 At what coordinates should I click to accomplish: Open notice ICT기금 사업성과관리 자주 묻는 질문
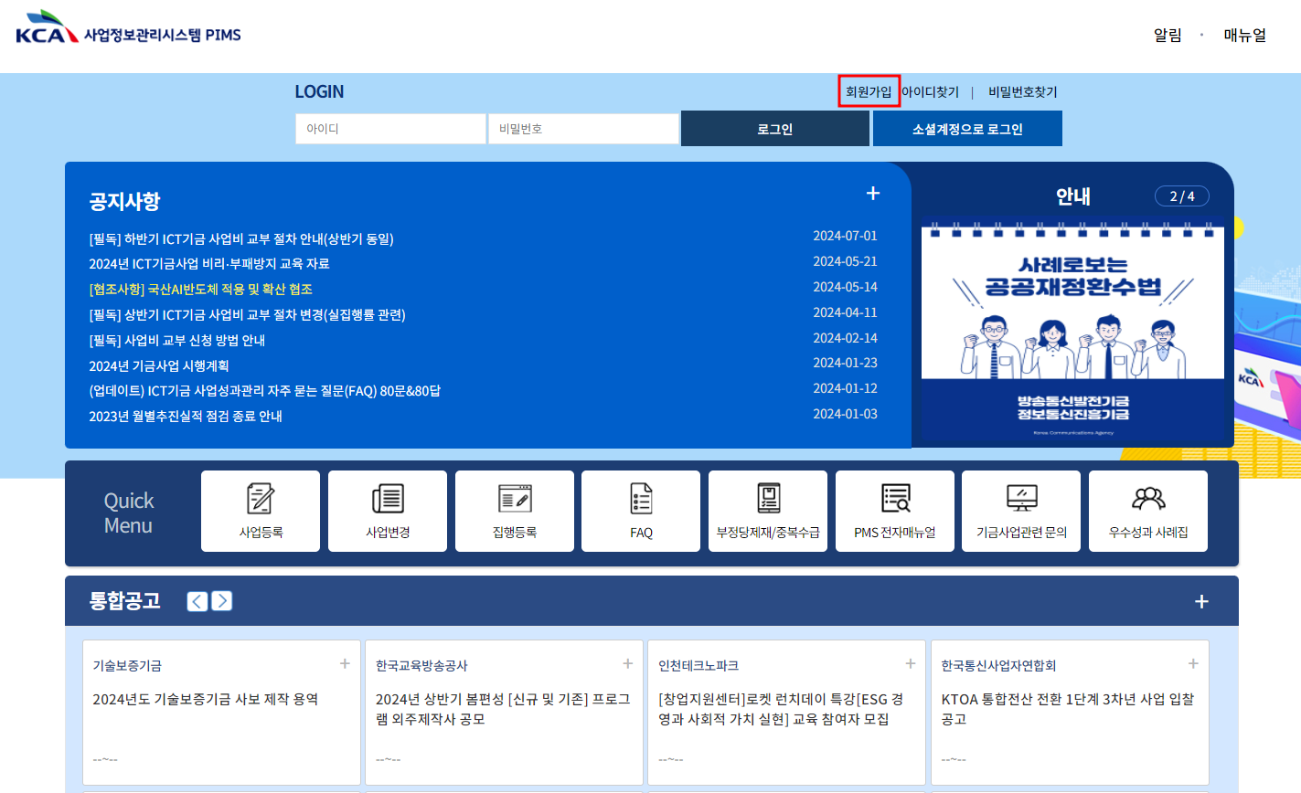coord(265,391)
